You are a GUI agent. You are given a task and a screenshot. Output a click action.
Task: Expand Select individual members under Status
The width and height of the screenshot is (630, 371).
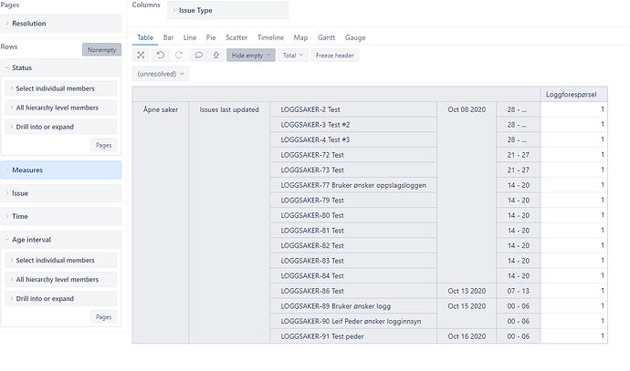click(60, 88)
